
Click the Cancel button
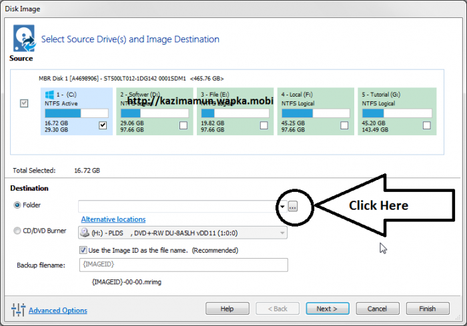click(x=378, y=309)
